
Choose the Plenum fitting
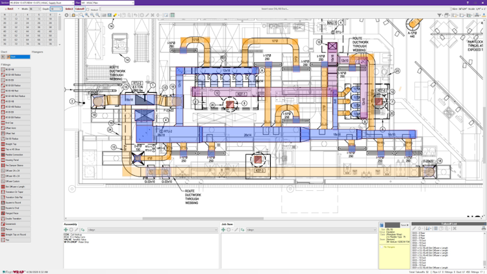(x=16, y=229)
